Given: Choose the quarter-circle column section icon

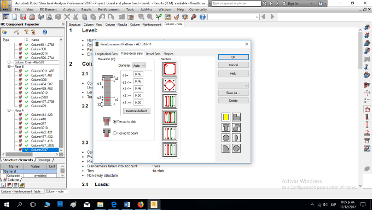Looking at the screenshot, I should coord(226,148).
